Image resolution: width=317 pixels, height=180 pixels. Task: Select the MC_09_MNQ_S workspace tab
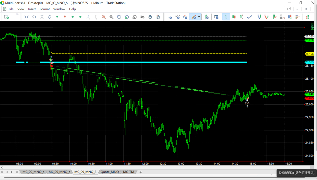tap(85, 172)
